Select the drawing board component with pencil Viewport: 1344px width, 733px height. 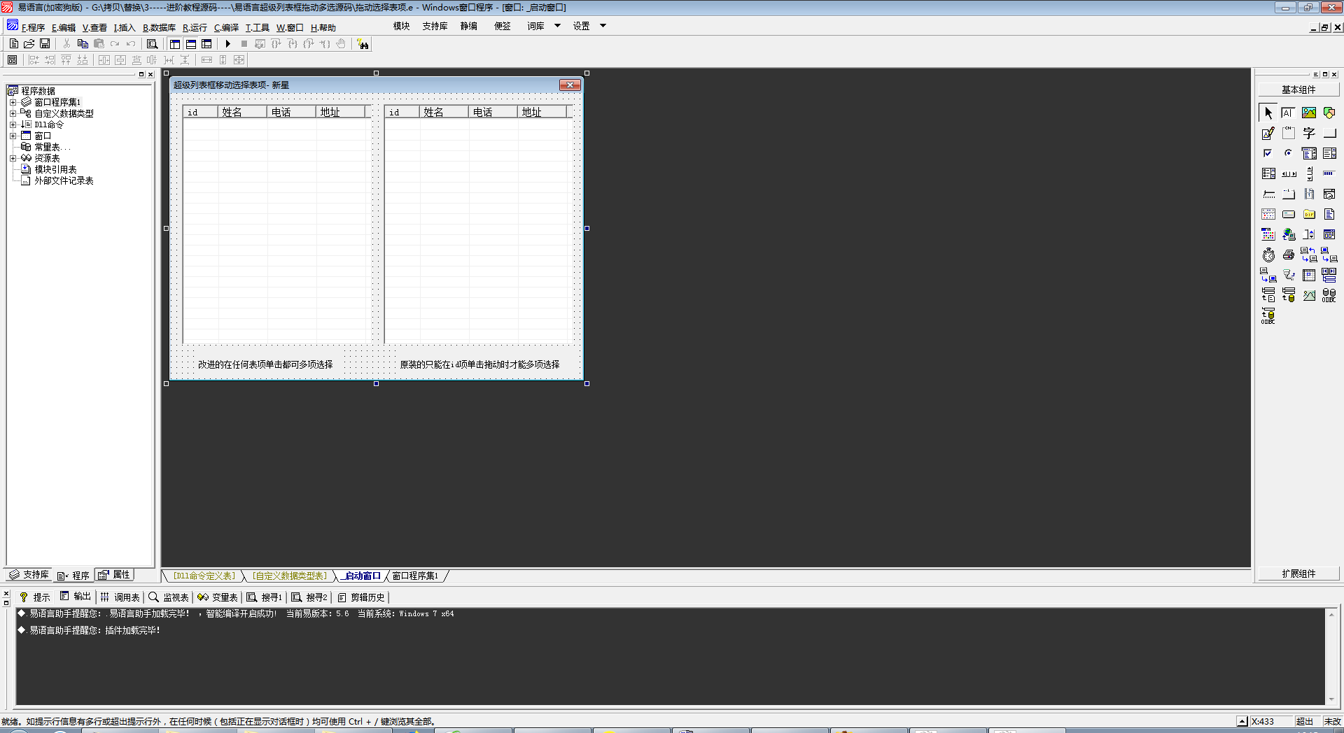tap(1268, 133)
